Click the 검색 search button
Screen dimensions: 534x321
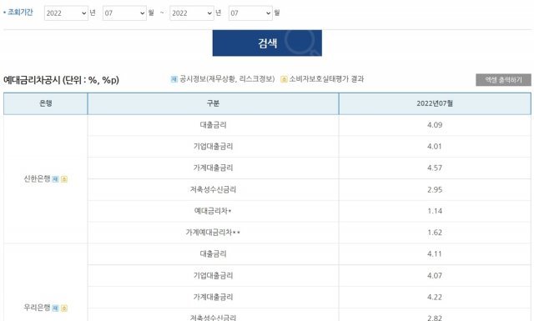tap(267, 43)
